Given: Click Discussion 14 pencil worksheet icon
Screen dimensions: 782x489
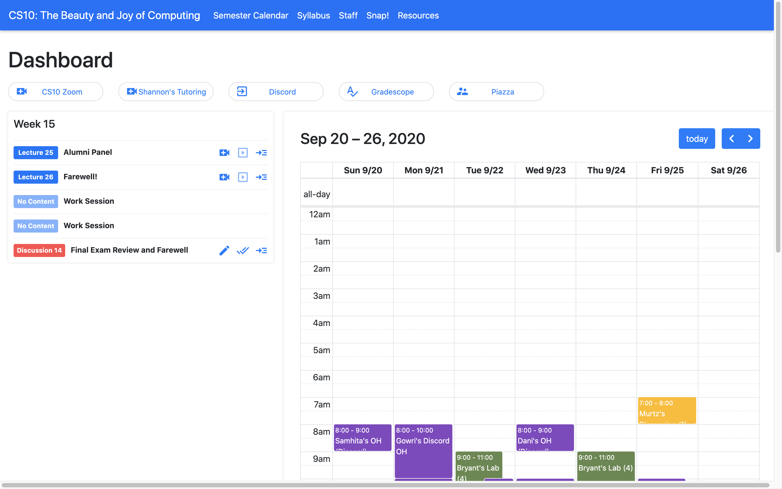Looking at the screenshot, I should 224,250.
